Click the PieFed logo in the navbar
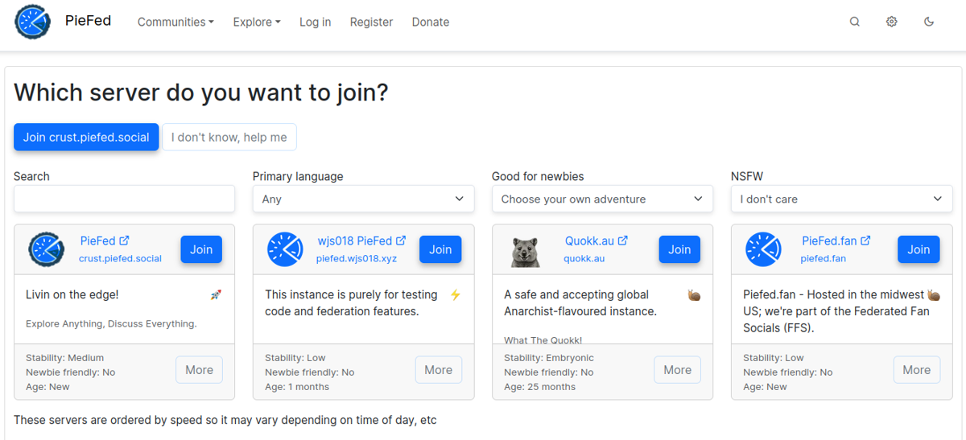The image size is (966, 440). [x=33, y=23]
